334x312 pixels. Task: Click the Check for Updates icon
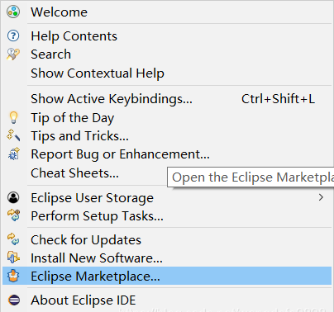click(13, 239)
